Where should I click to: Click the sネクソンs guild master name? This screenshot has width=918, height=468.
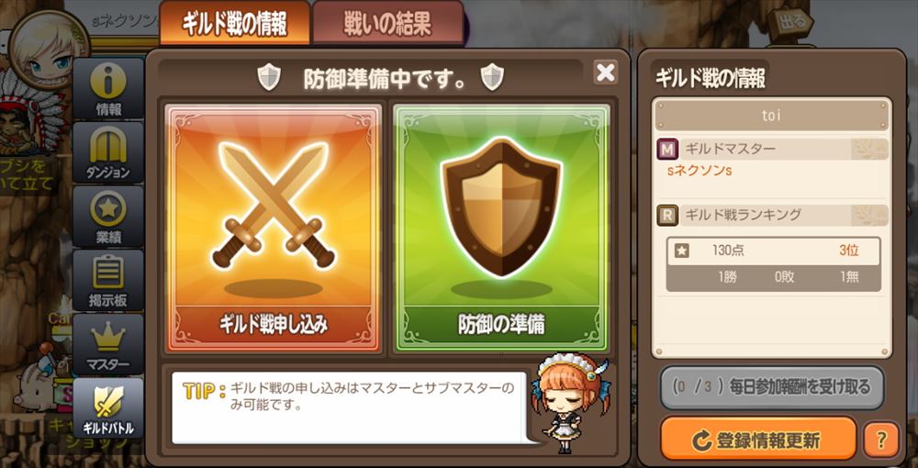[x=699, y=171]
